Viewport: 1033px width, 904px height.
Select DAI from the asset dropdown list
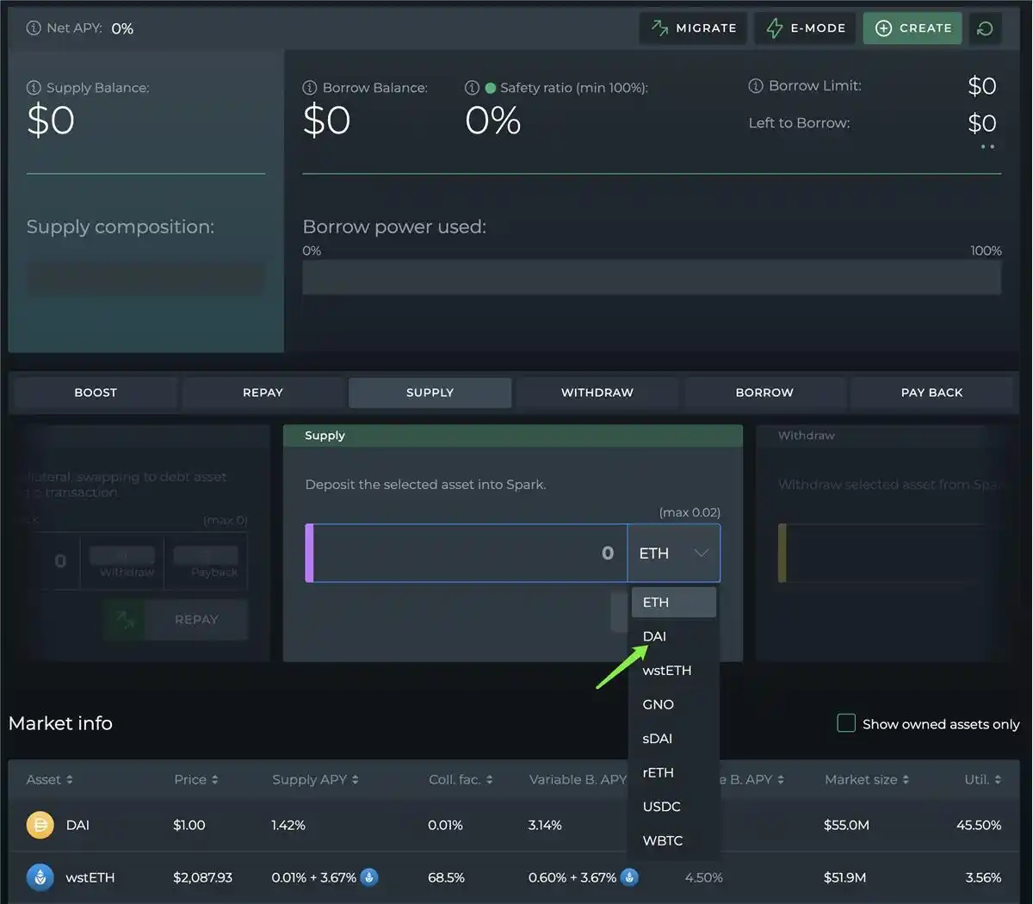(655, 636)
